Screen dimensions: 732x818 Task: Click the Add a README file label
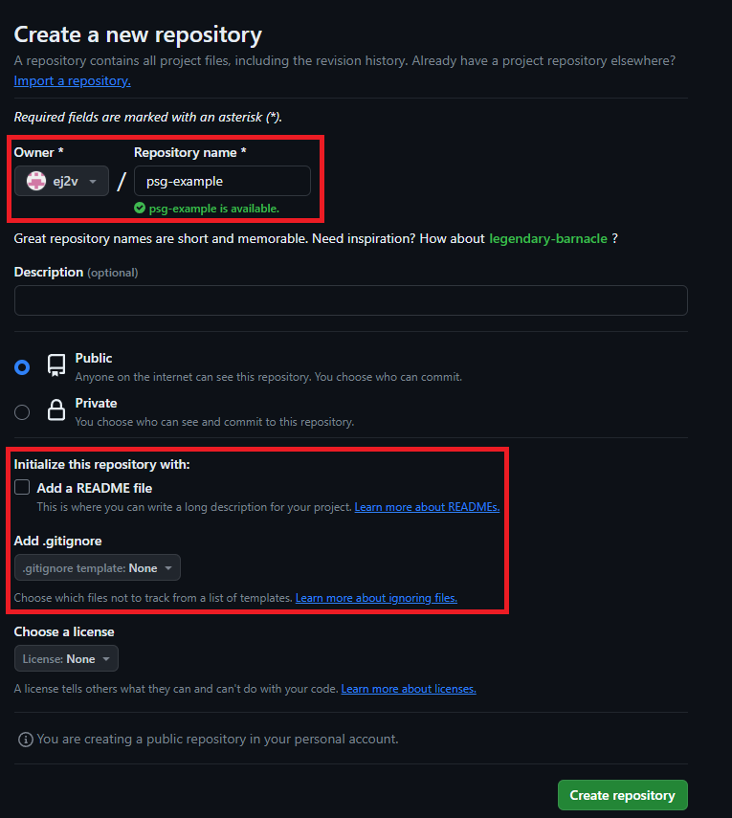tap(95, 488)
